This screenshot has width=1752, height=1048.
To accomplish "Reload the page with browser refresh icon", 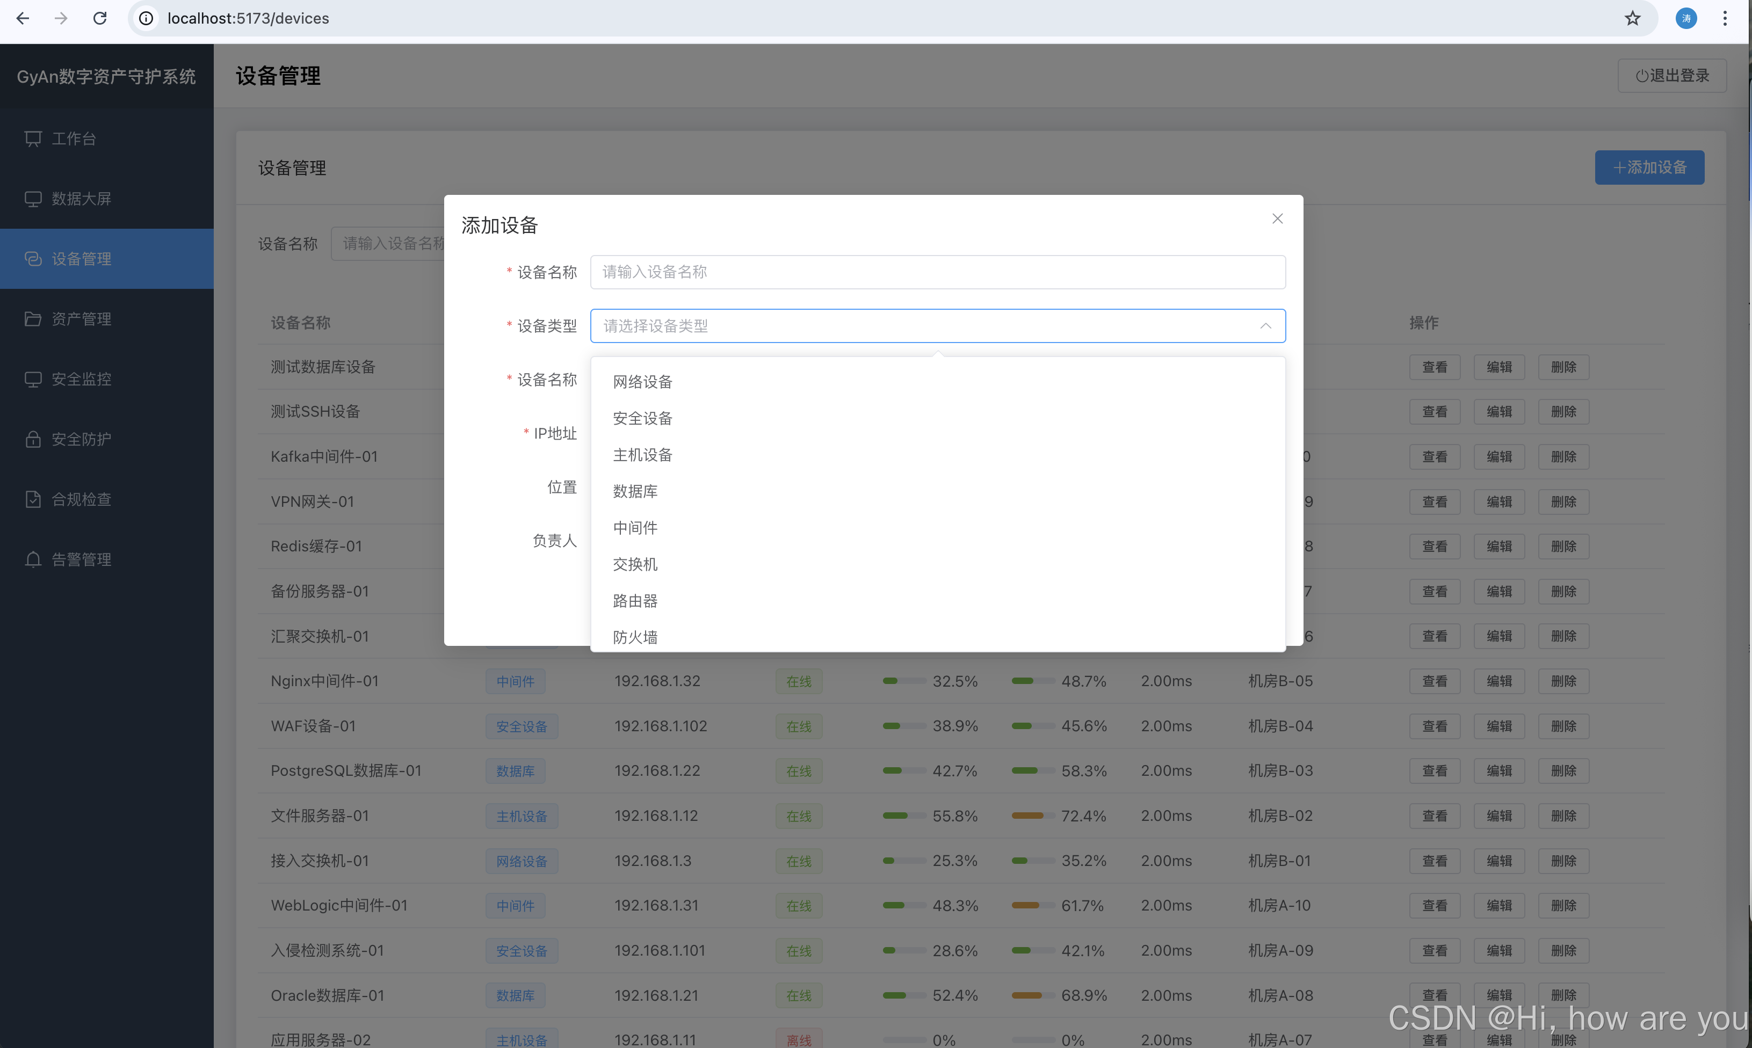I will (x=100, y=18).
